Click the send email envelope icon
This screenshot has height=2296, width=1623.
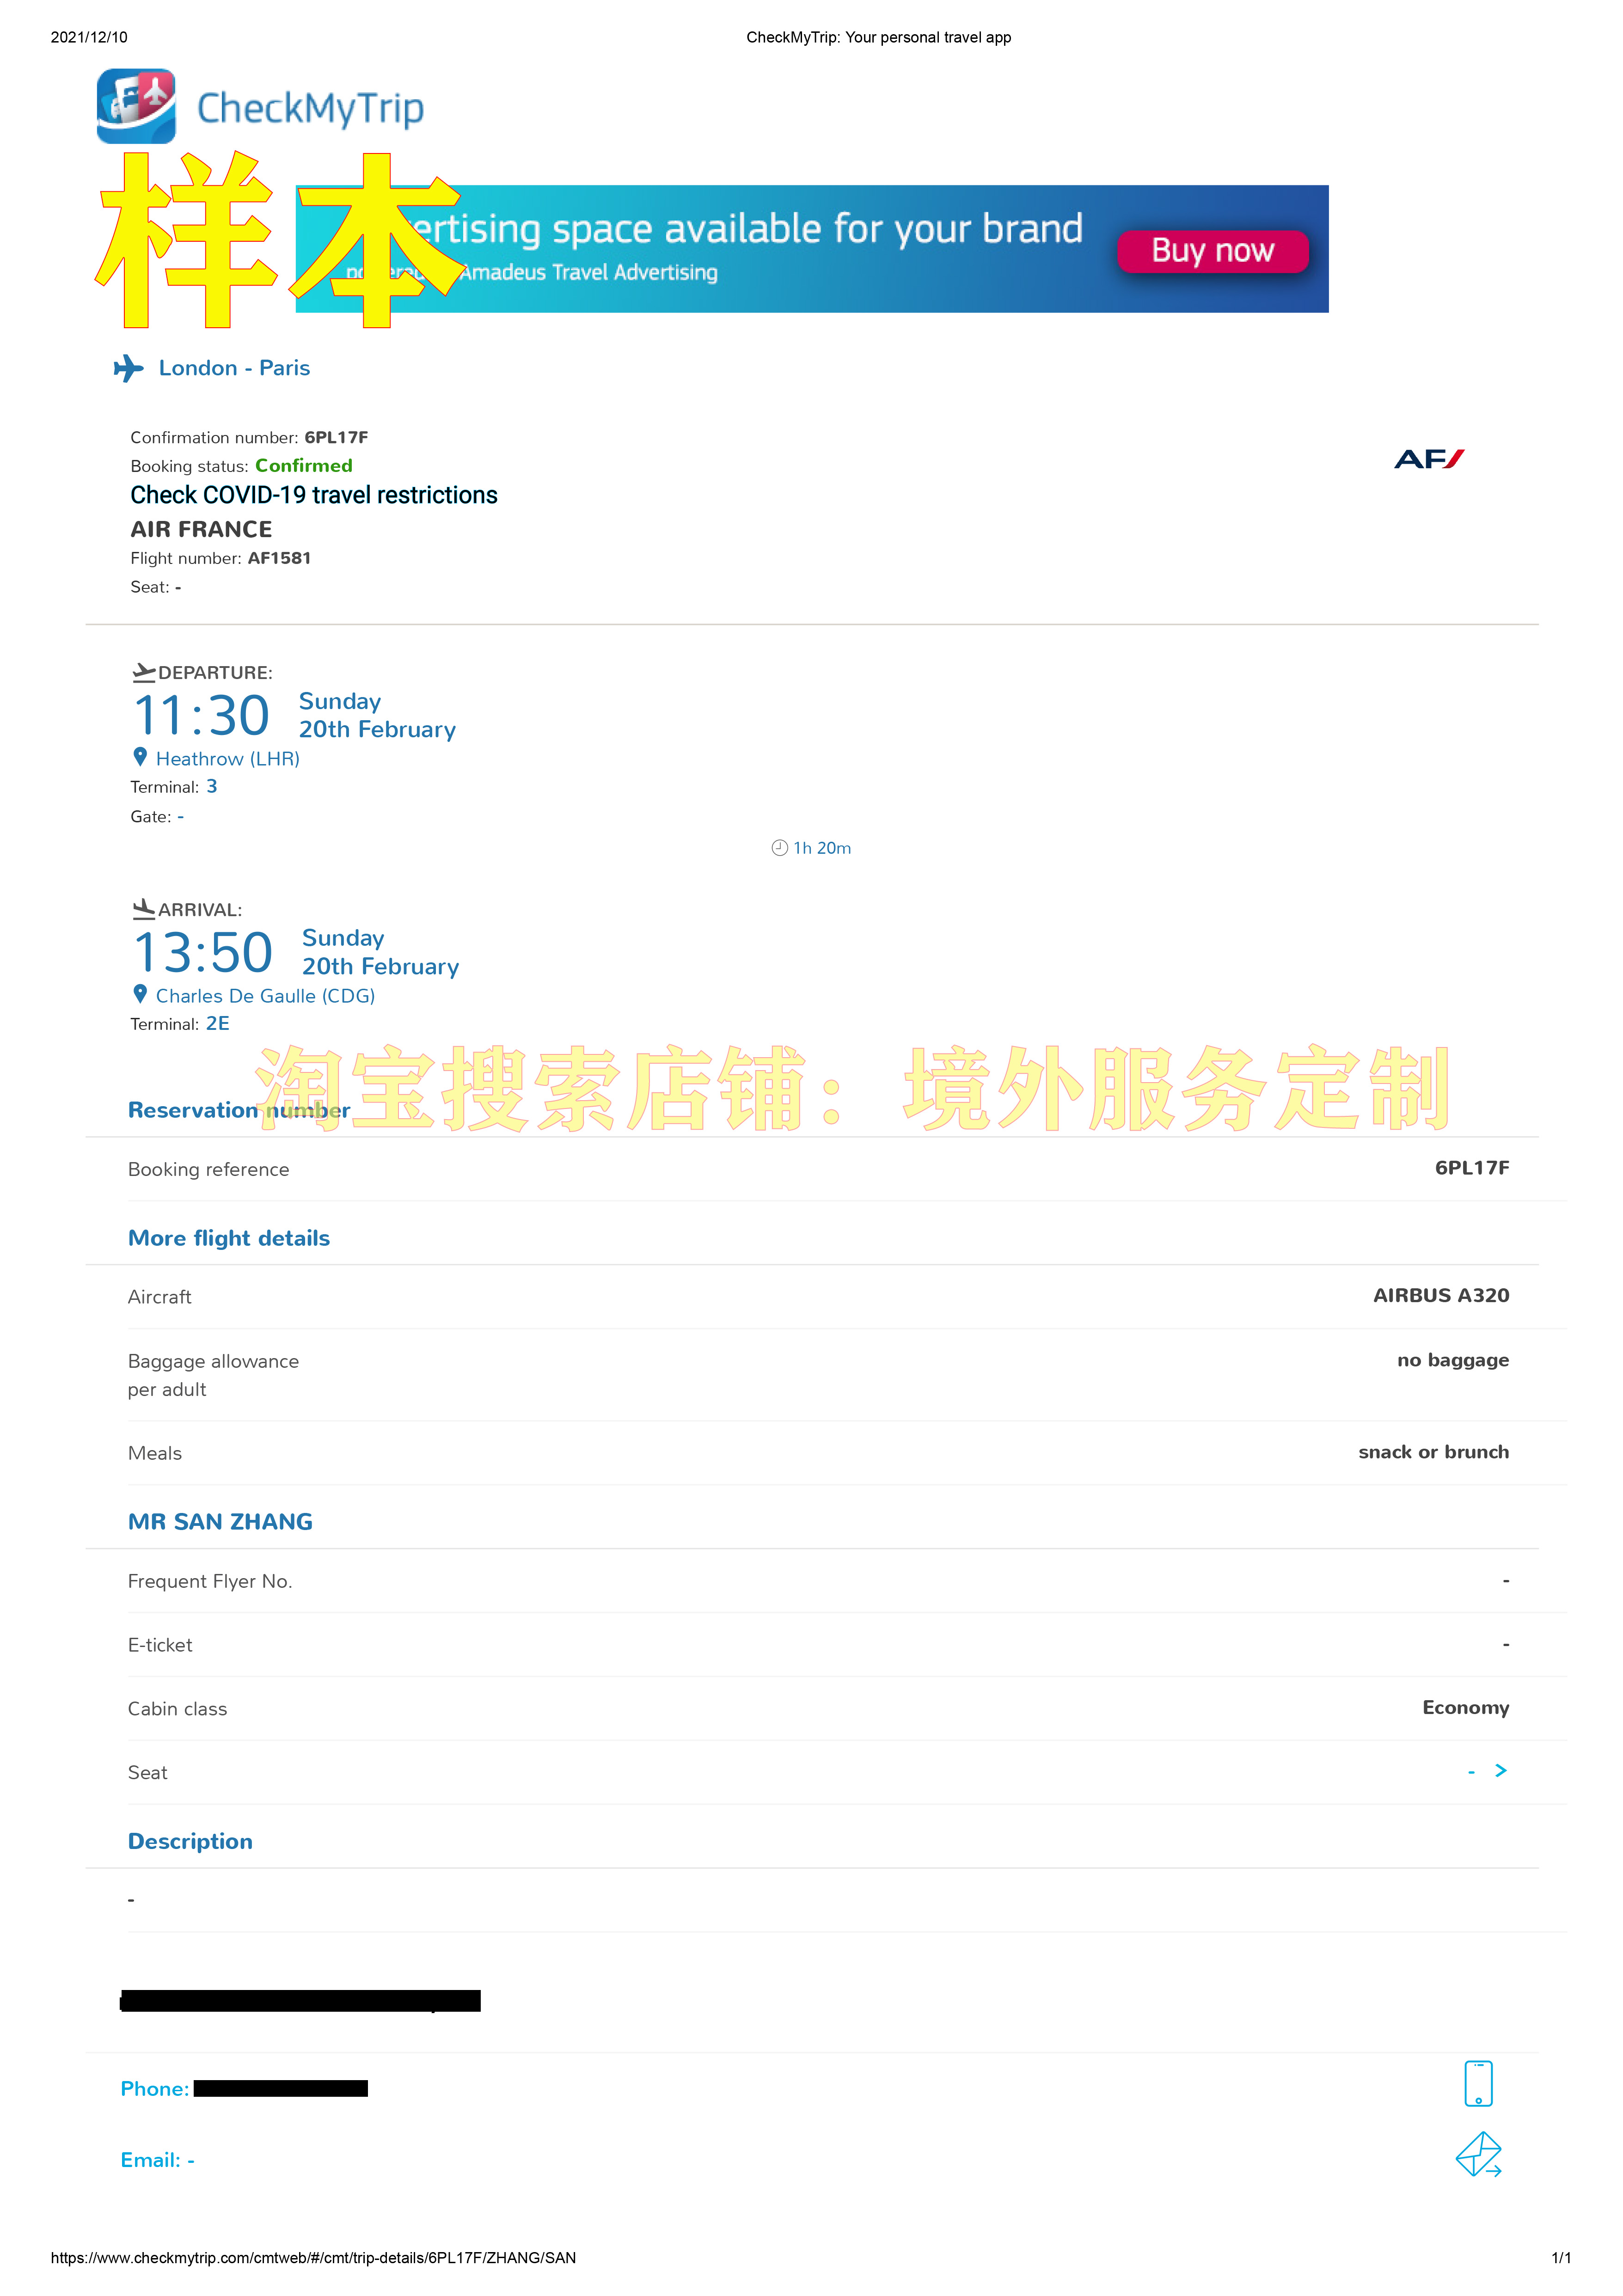click(1478, 2154)
